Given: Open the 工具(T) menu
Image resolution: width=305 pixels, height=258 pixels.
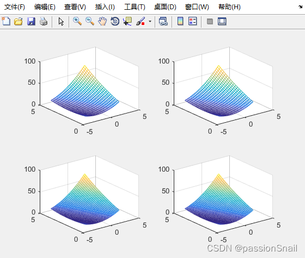Looking at the screenshot, I should point(135,7).
